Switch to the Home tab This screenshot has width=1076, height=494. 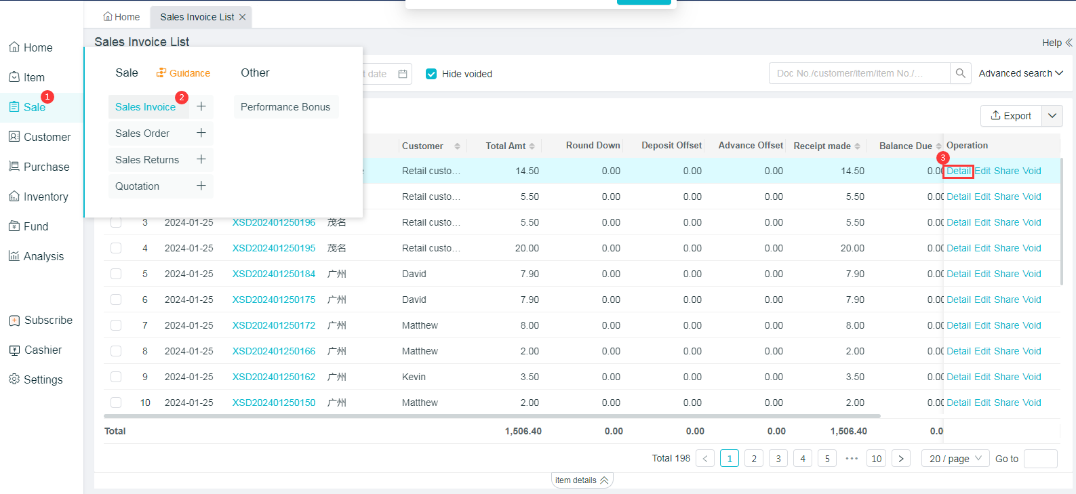122,17
